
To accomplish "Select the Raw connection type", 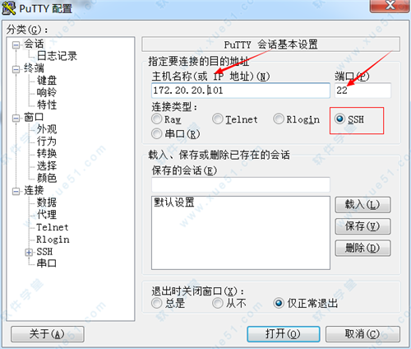I will tap(157, 119).
